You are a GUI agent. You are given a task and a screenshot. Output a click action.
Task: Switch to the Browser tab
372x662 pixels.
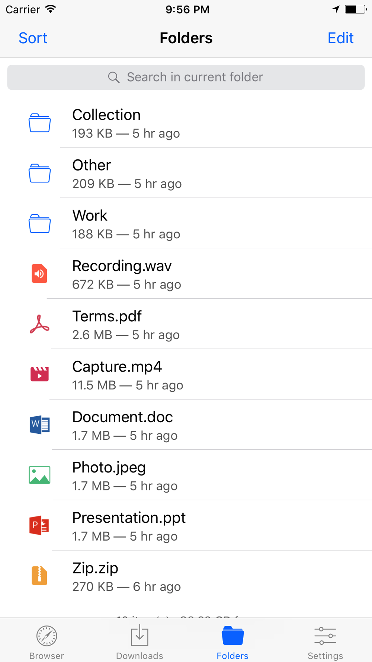click(46, 642)
